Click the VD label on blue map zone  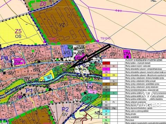point(67,53)
